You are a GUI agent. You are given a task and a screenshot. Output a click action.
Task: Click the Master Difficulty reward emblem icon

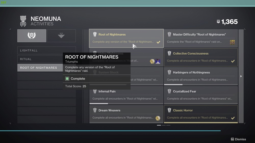232,42
